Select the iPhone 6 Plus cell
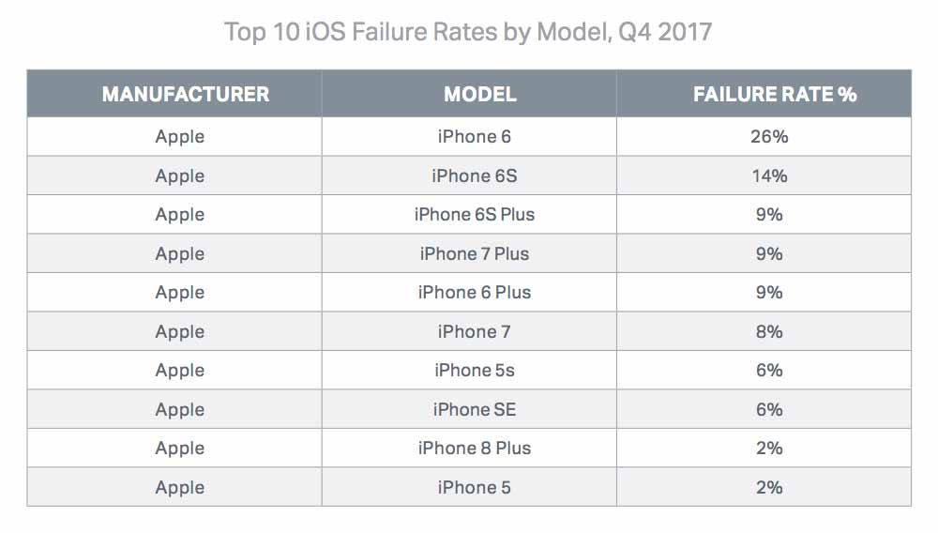Viewport: 938px width, 533px height. point(475,292)
